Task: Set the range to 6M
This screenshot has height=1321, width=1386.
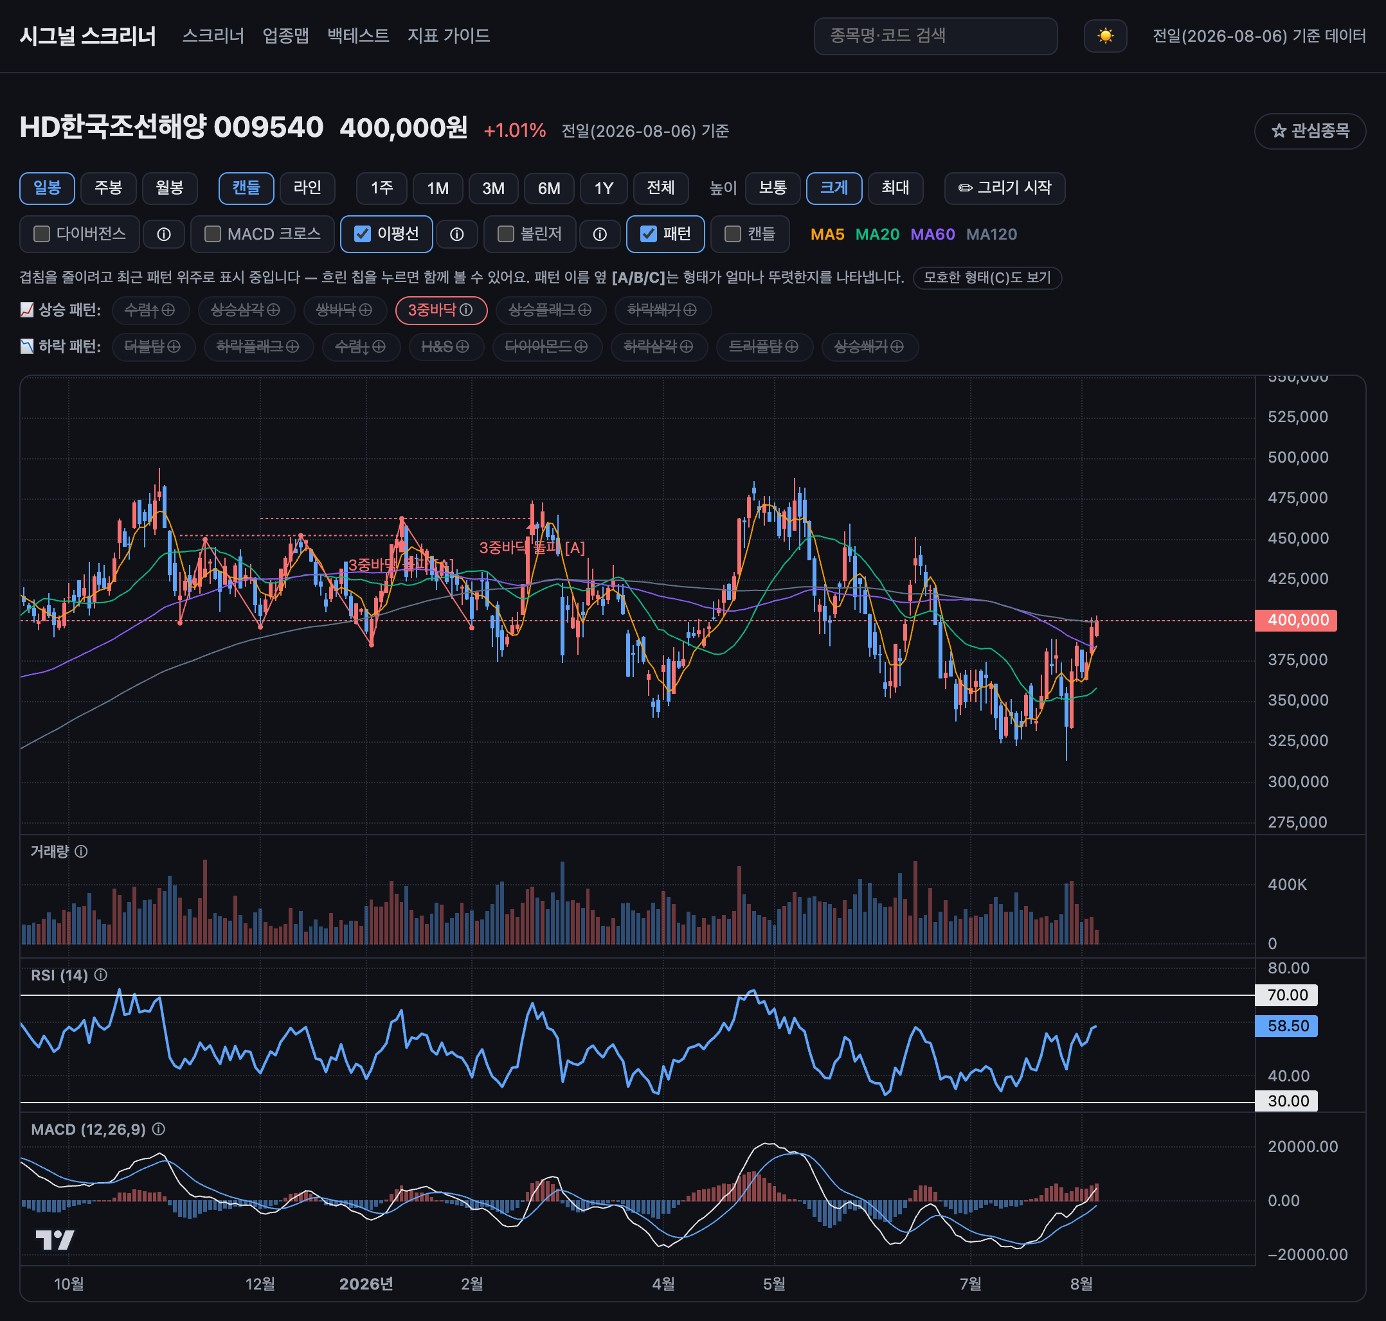Action: 549,188
